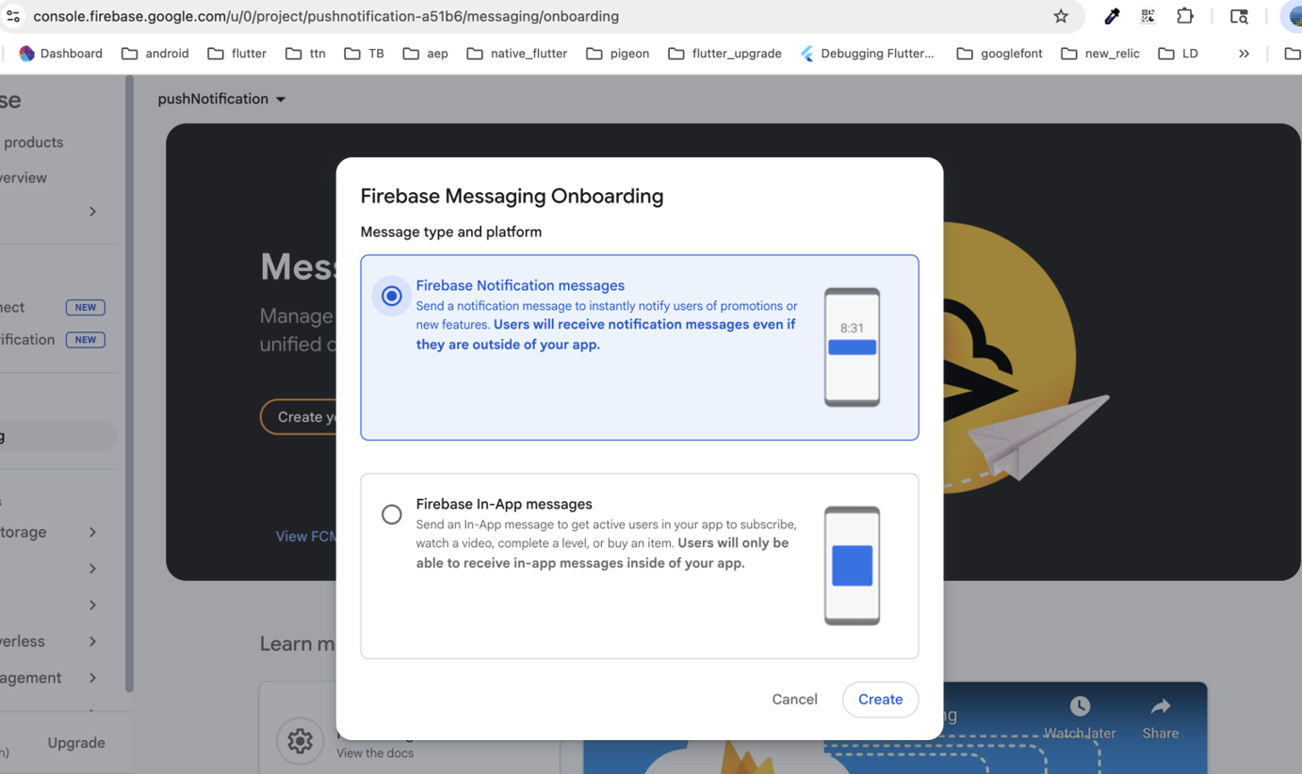Click the Firebase Notification messages title text

(520, 285)
